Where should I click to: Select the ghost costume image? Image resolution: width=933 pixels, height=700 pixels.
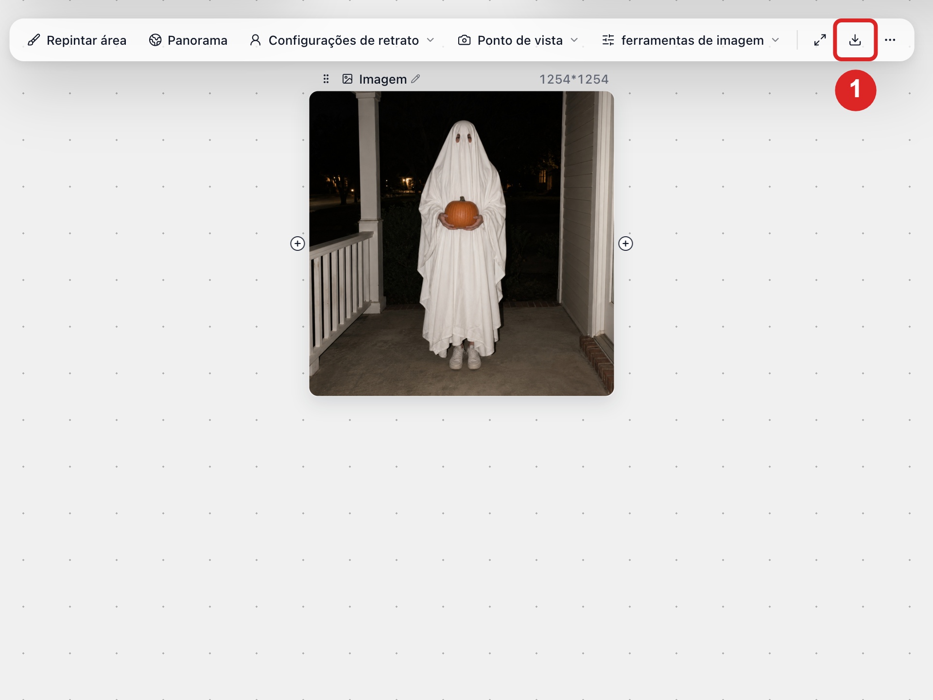[x=462, y=244]
